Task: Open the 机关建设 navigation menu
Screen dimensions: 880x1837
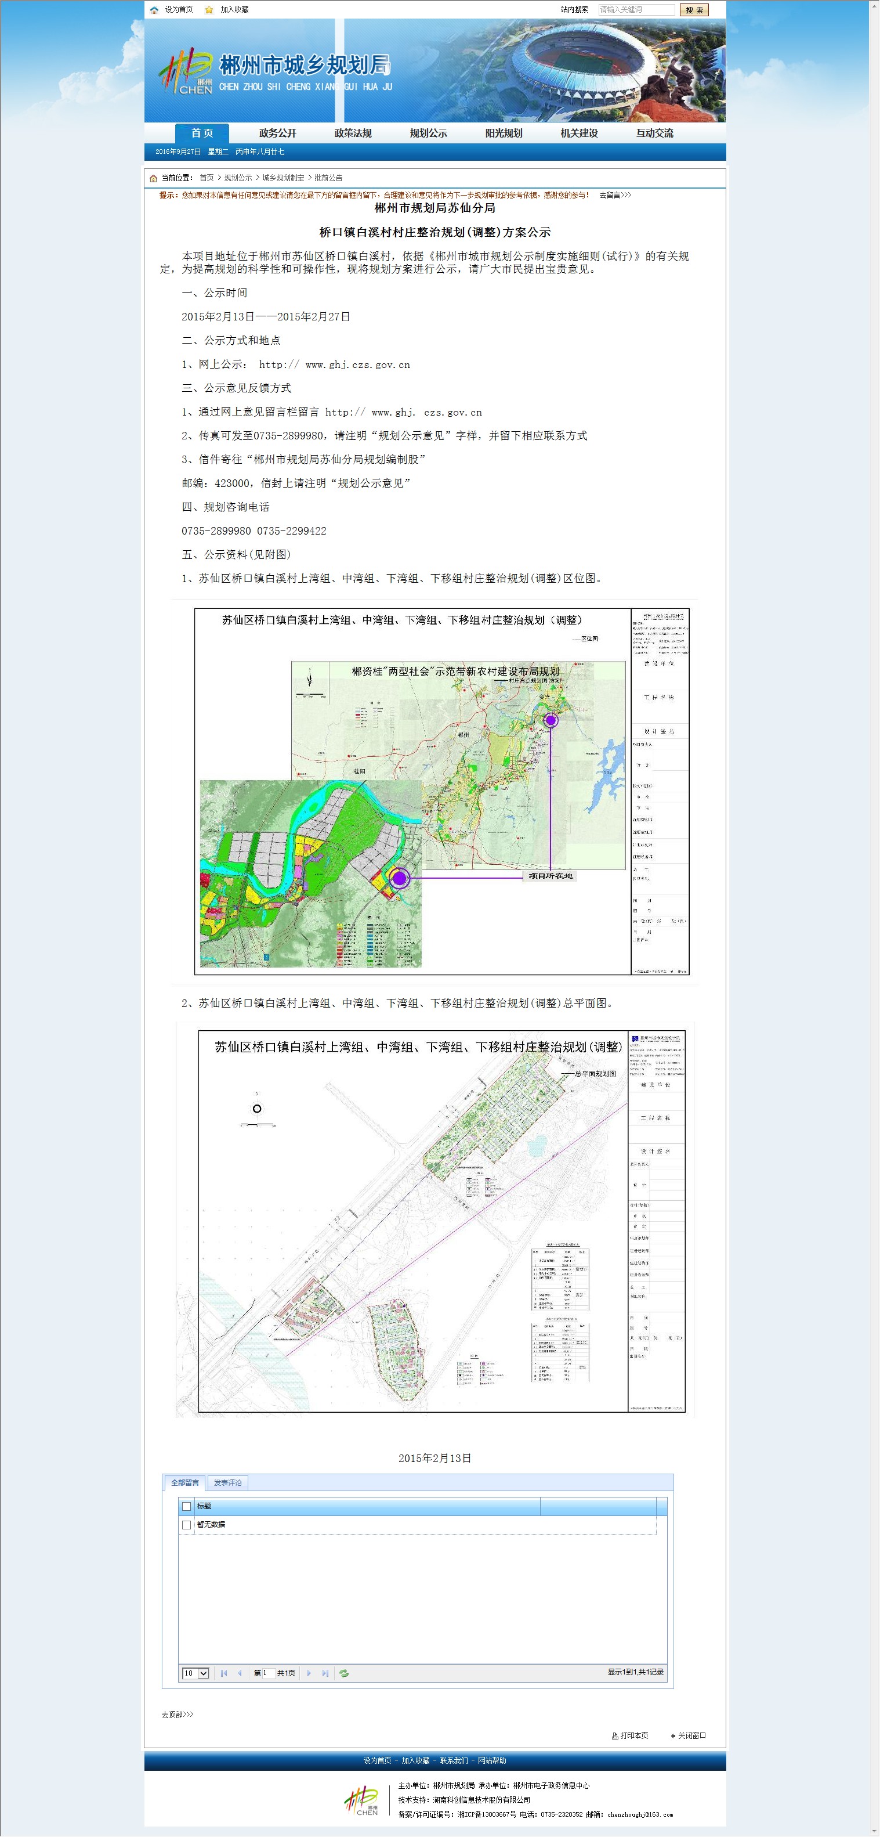Action: pos(580,133)
